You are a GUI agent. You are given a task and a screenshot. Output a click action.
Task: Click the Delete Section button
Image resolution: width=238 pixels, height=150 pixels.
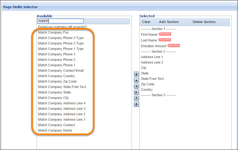pos(204,22)
